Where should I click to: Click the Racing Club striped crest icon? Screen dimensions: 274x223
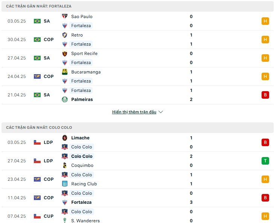click(x=65, y=184)
